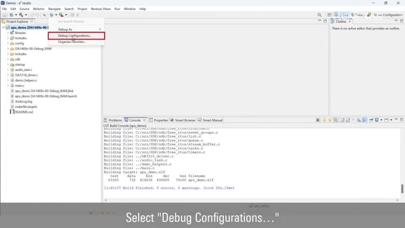Viewport: 405px width, 228px height.
Task: Open the dropdown arrow beside Debug icon
Action: [x=56, y=15]
